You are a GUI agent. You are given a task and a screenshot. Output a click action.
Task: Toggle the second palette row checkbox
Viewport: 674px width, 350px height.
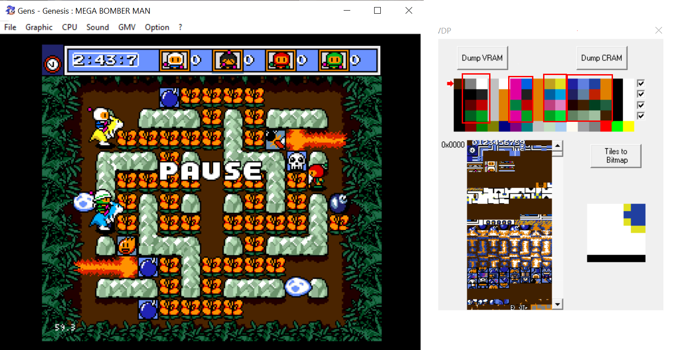click(x=641, y=94)
